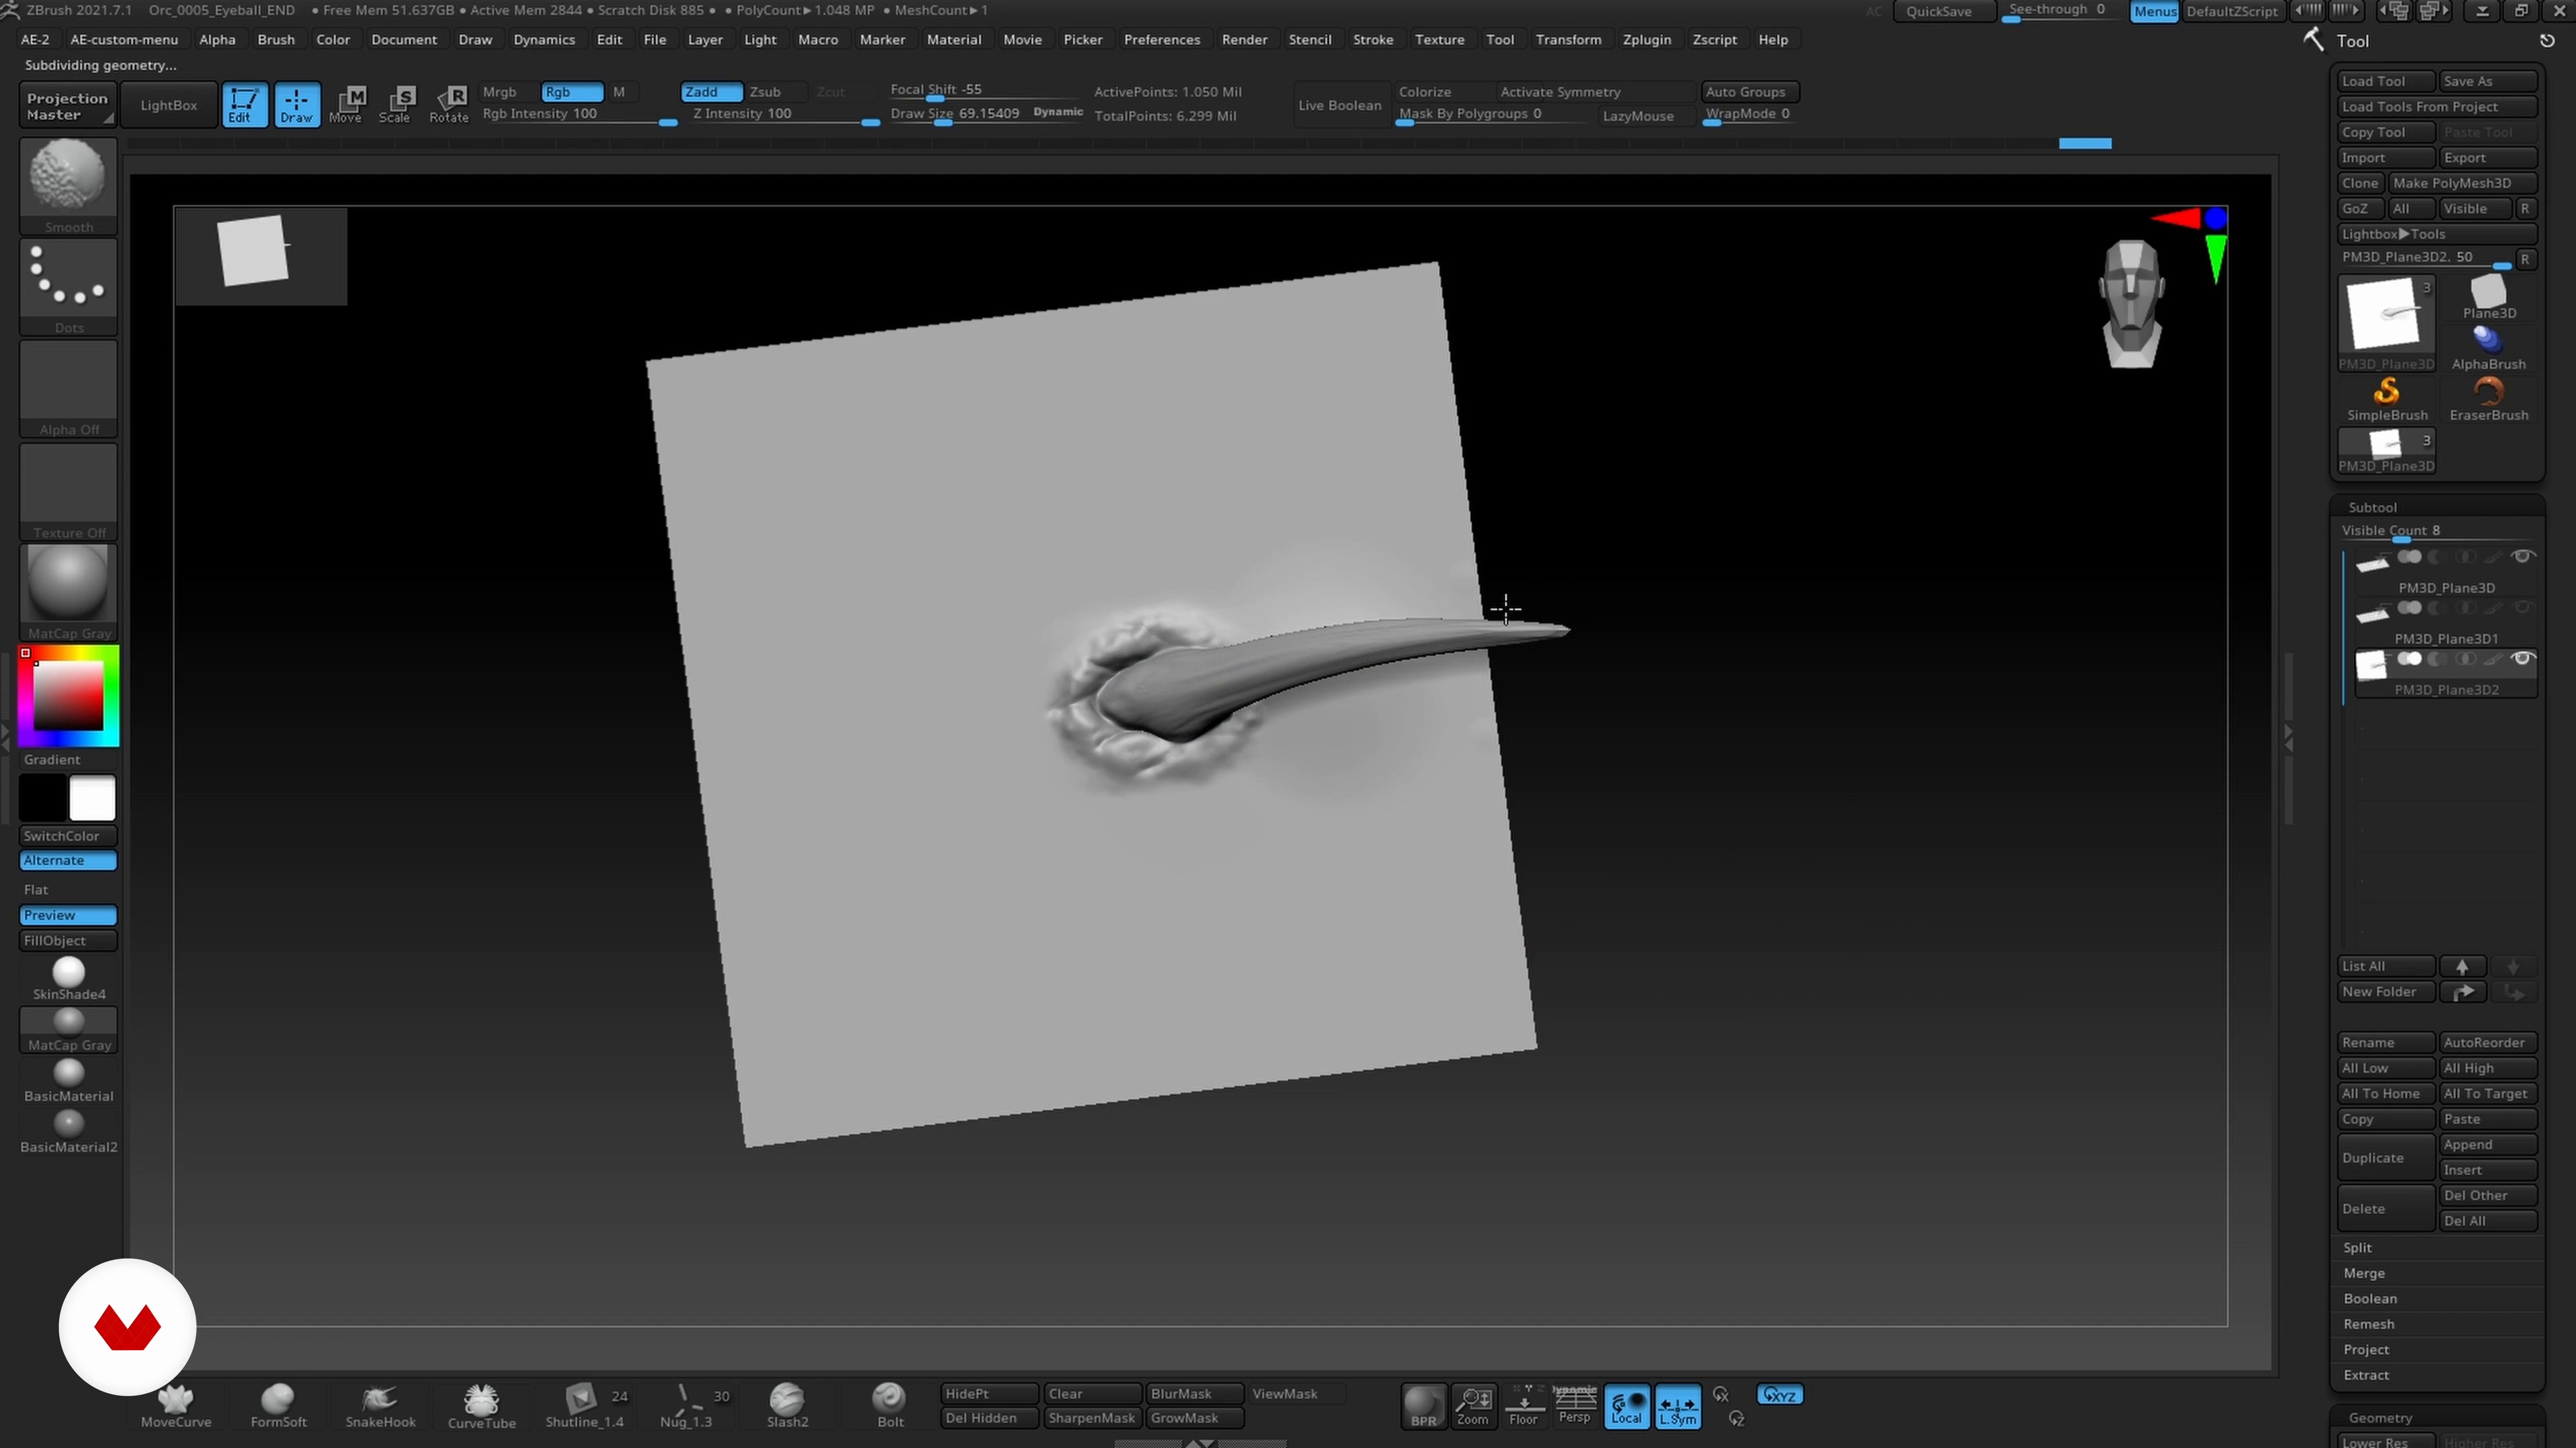
Task: Activate the Move transform mode
Action: (346, 104)
